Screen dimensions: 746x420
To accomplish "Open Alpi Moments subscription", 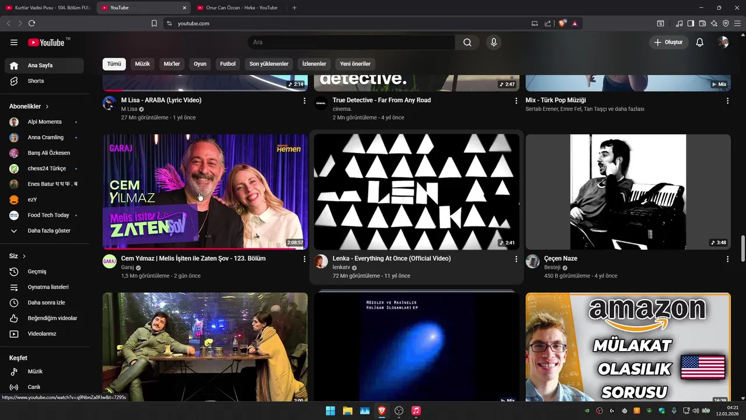I will click(x=44, y=122).
